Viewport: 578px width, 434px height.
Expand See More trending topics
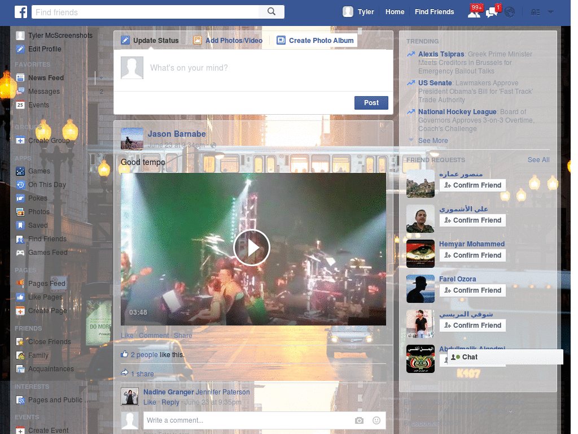[433, 141]
